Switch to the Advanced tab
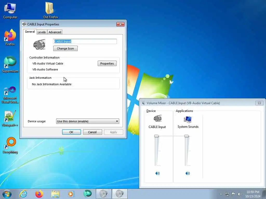Image resolution: width=266 pixels, height=199 pixels. pyautogui.click(x=55, y=32)
